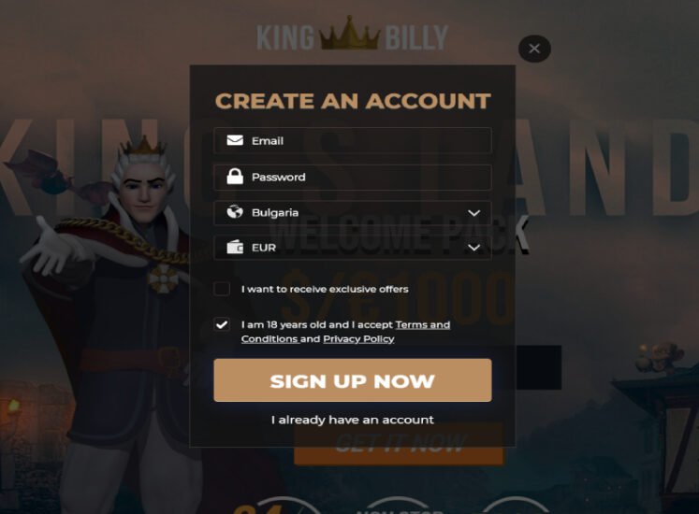Focus the Password input field
The height and width of the screenshot is (514, 699).
pos(353,177)
